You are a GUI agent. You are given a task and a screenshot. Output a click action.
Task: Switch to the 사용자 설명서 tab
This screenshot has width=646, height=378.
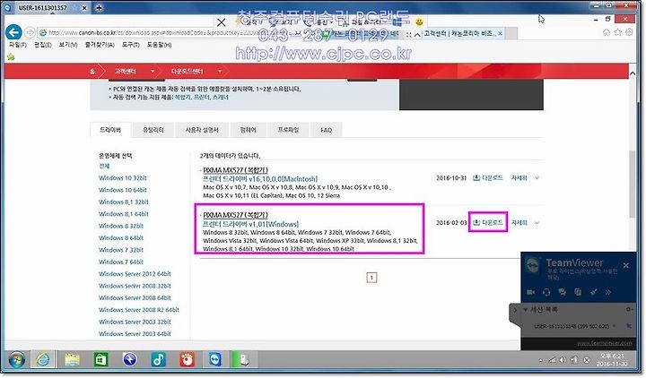pyautogui.click(x=202, y=130)
